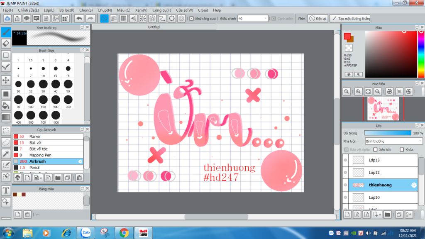The image size is (425, 239).
Task: Select the Lasso tool
Action: point(6,142)
